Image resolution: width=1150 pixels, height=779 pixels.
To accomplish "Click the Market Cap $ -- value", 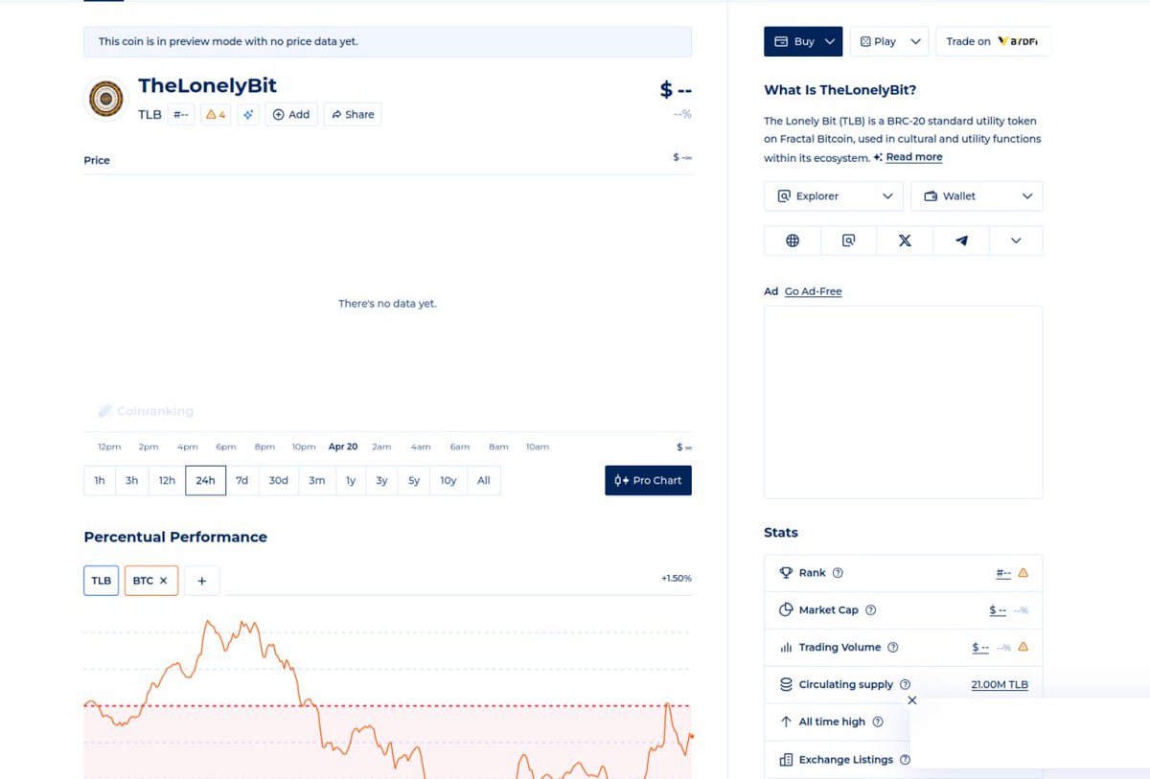I will 998,610.
